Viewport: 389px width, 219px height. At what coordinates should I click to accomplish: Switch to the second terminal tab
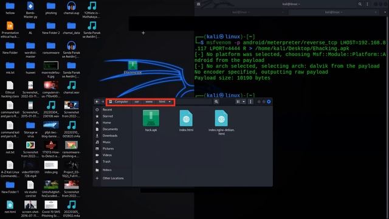(x=334, y=12)
